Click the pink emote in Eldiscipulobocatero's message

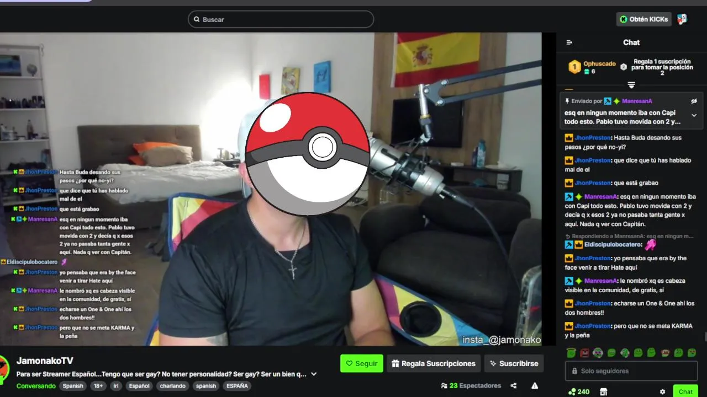click(x=650, y=244)
